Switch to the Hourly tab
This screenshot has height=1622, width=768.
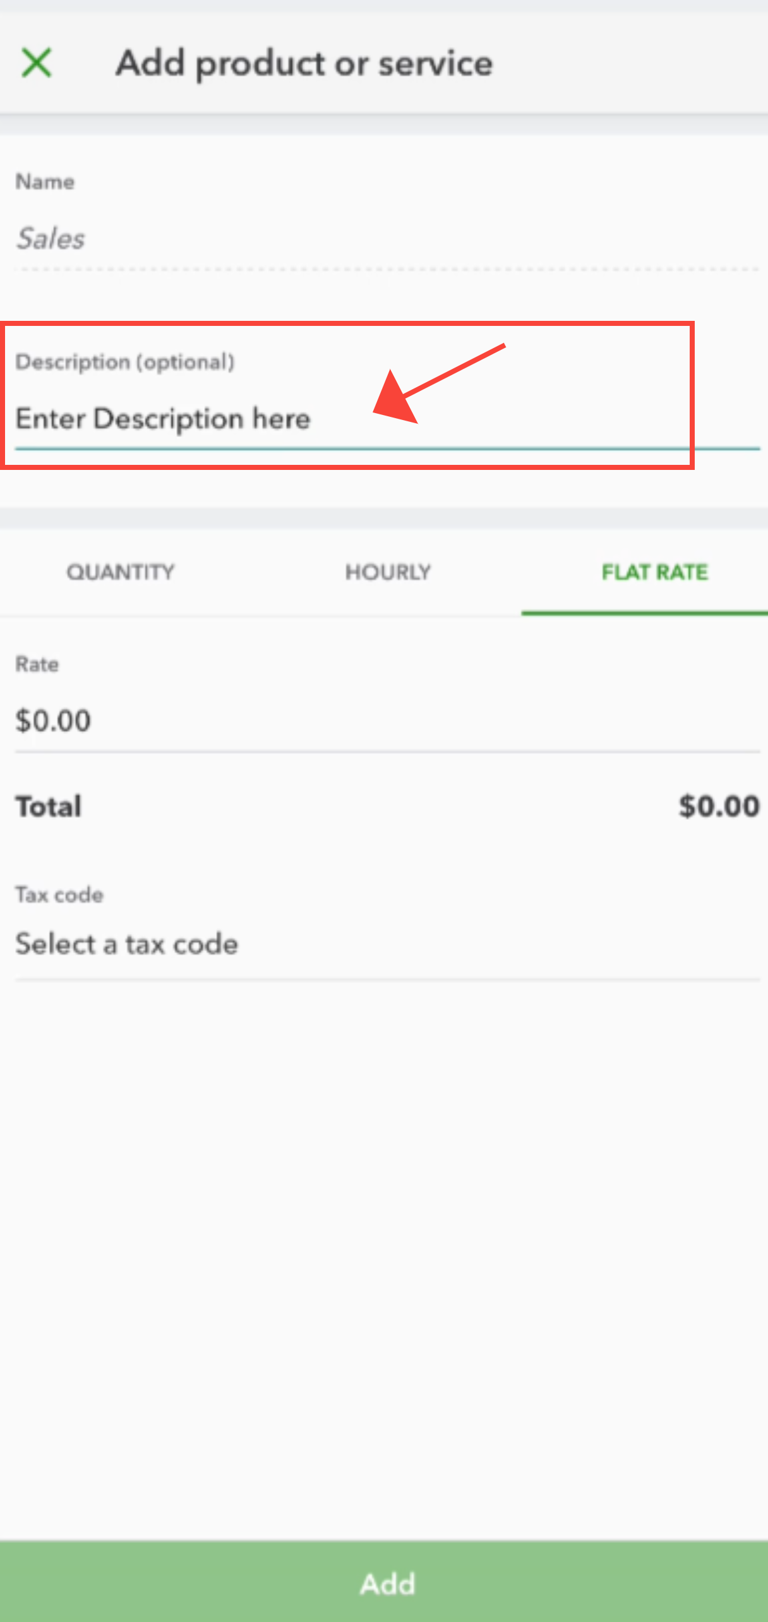[388, 572]
